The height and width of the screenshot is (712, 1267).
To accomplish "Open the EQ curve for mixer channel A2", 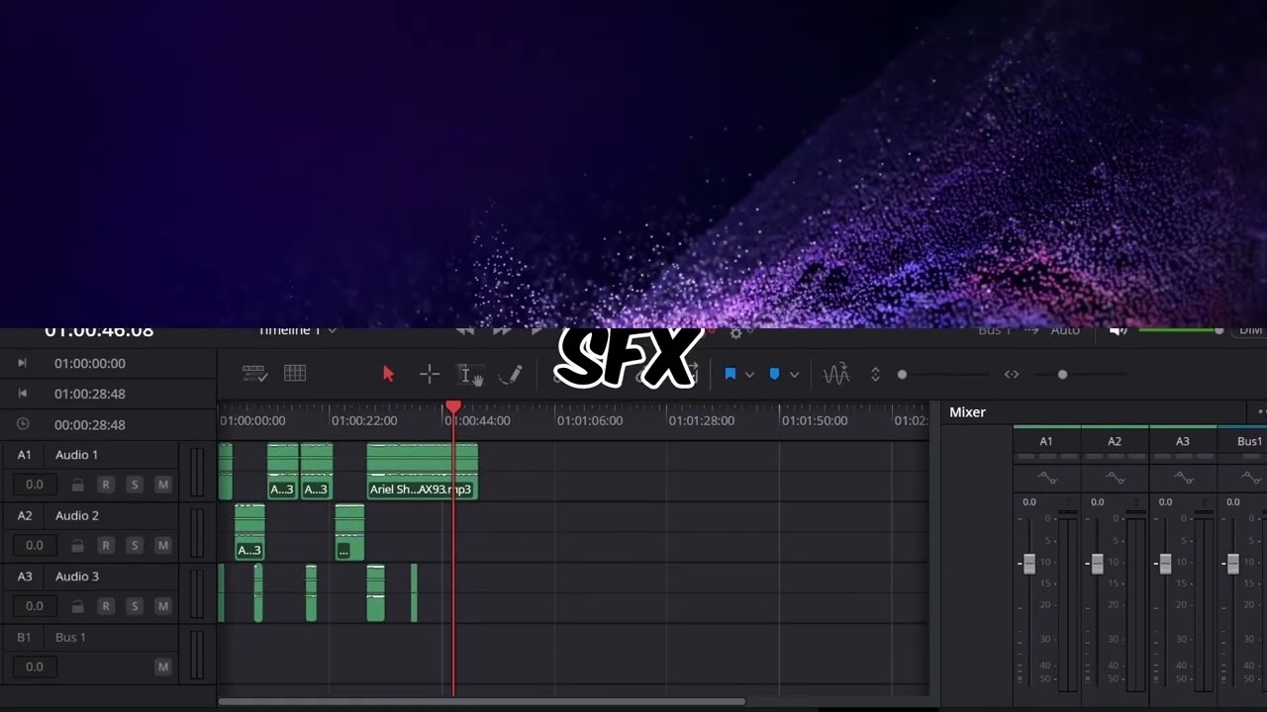I will tap(1115, 479).
